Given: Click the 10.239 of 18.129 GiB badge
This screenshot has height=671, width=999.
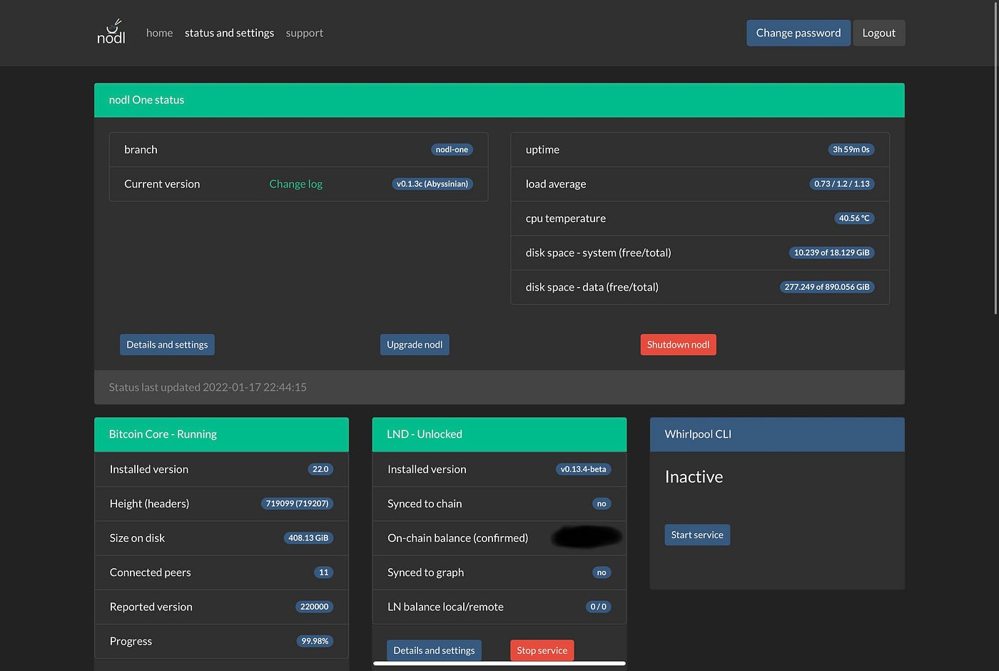Looking at the screenshot, I should (x=831, y=252).
